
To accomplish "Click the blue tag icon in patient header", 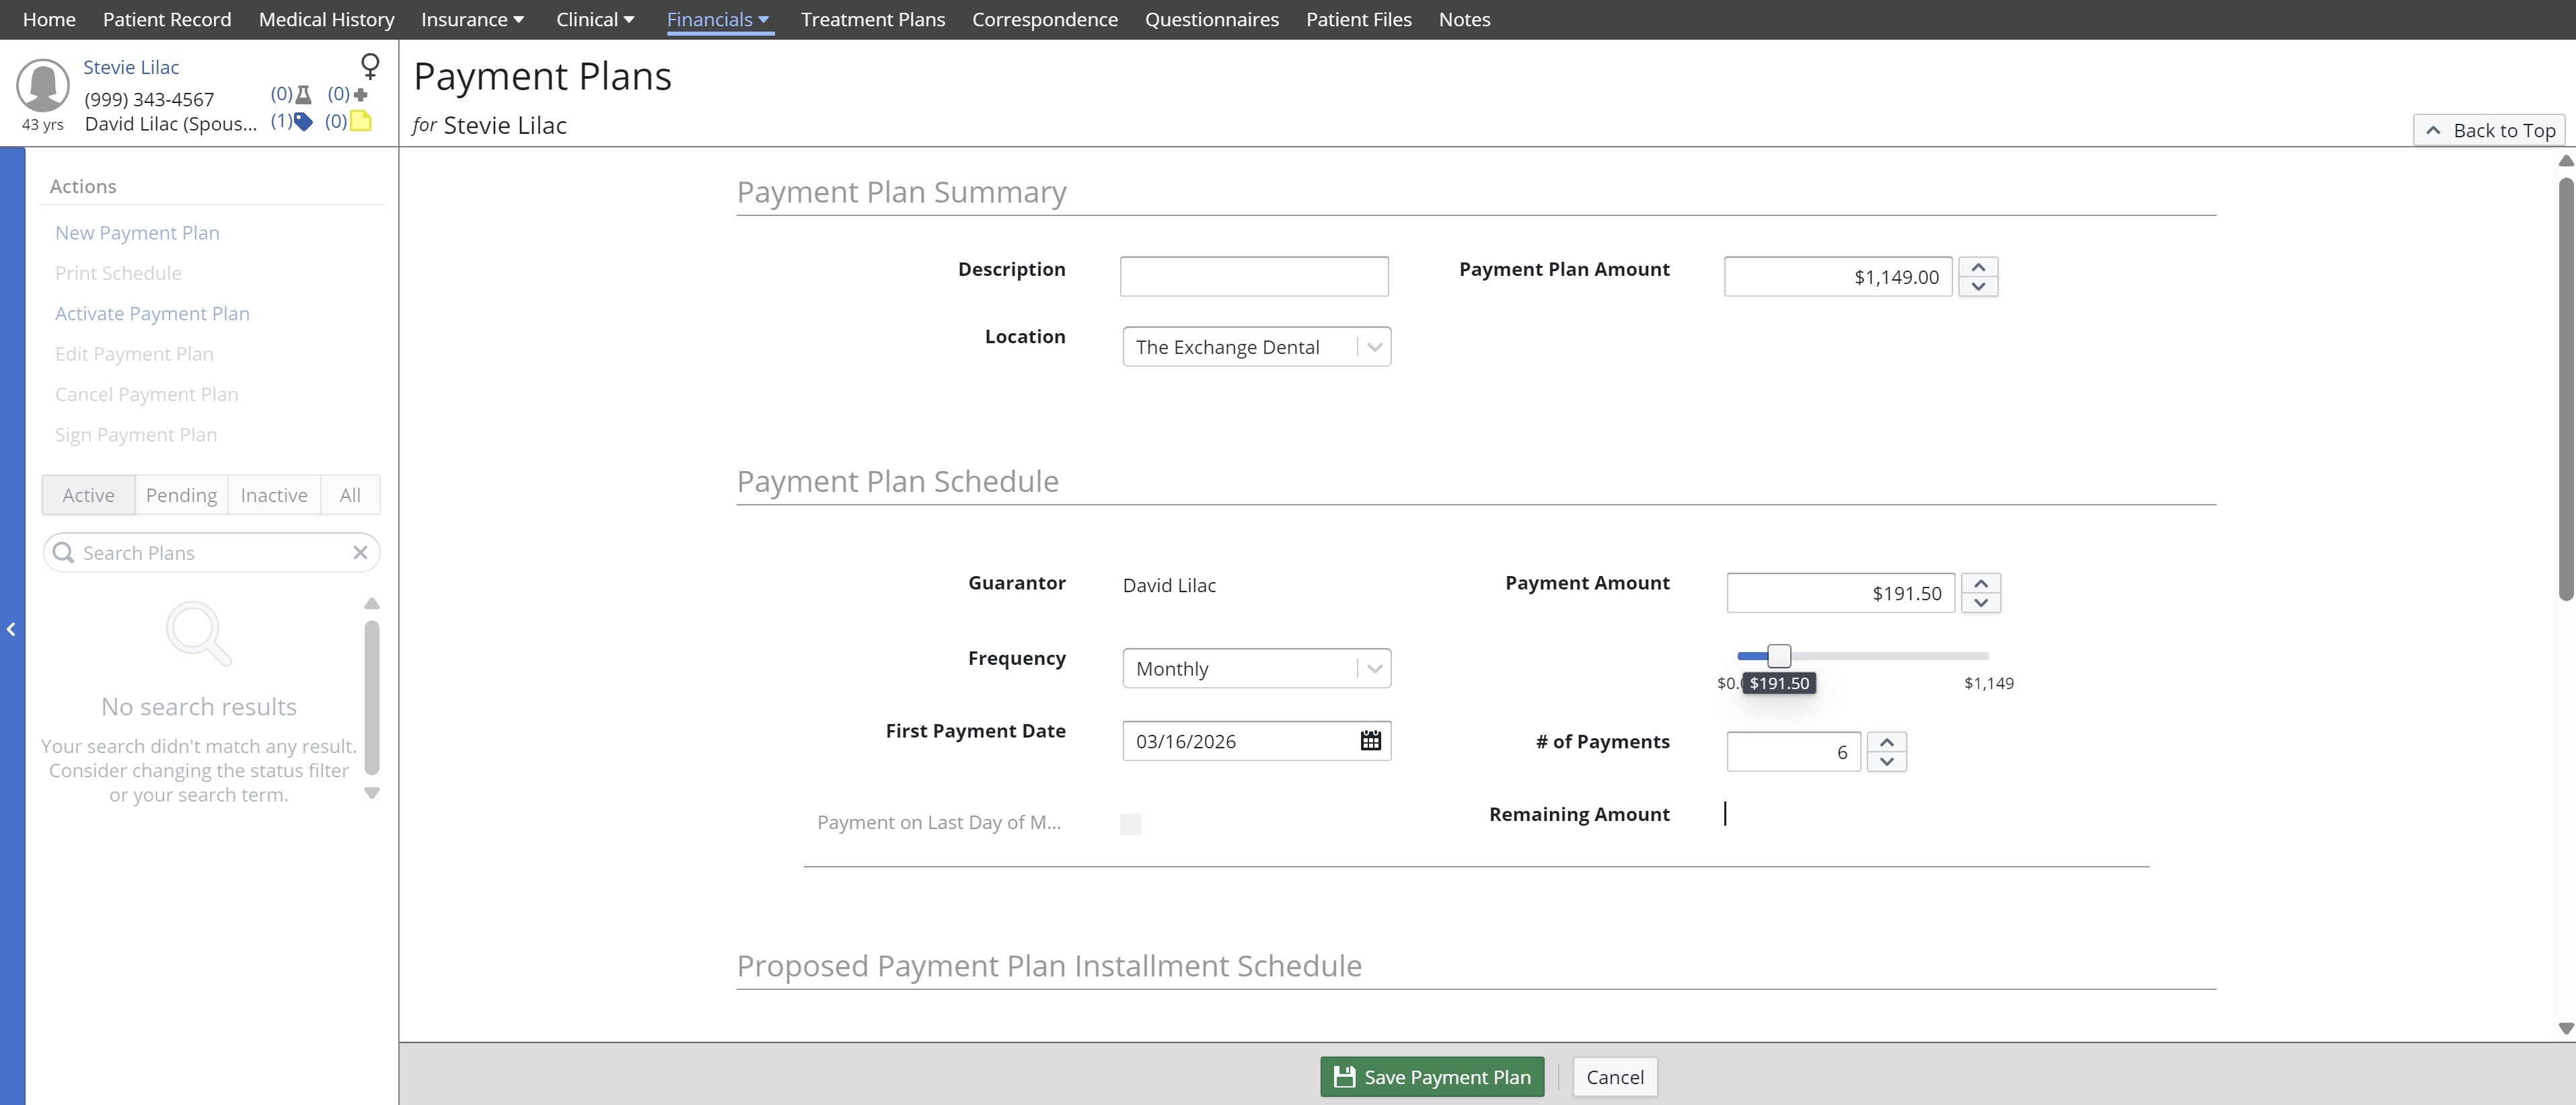I will 302,122.
